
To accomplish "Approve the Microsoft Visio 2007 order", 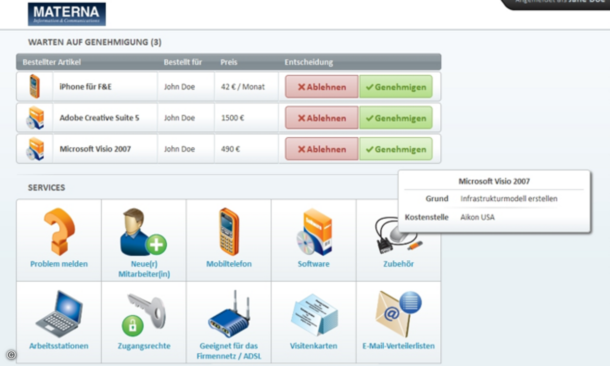I will tap(396, 149).
